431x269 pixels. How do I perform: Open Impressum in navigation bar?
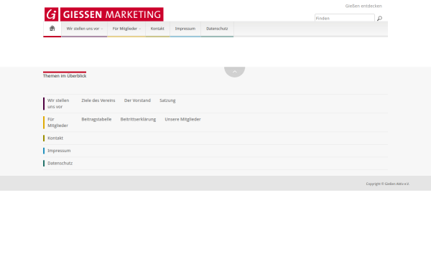[x=185, y=29]
